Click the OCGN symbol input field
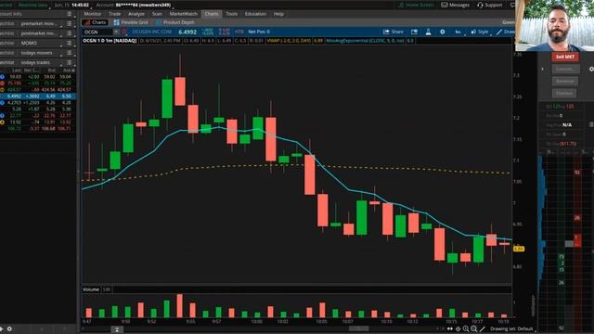The height and width of the screenshot is (334, 594). [97, 32]
